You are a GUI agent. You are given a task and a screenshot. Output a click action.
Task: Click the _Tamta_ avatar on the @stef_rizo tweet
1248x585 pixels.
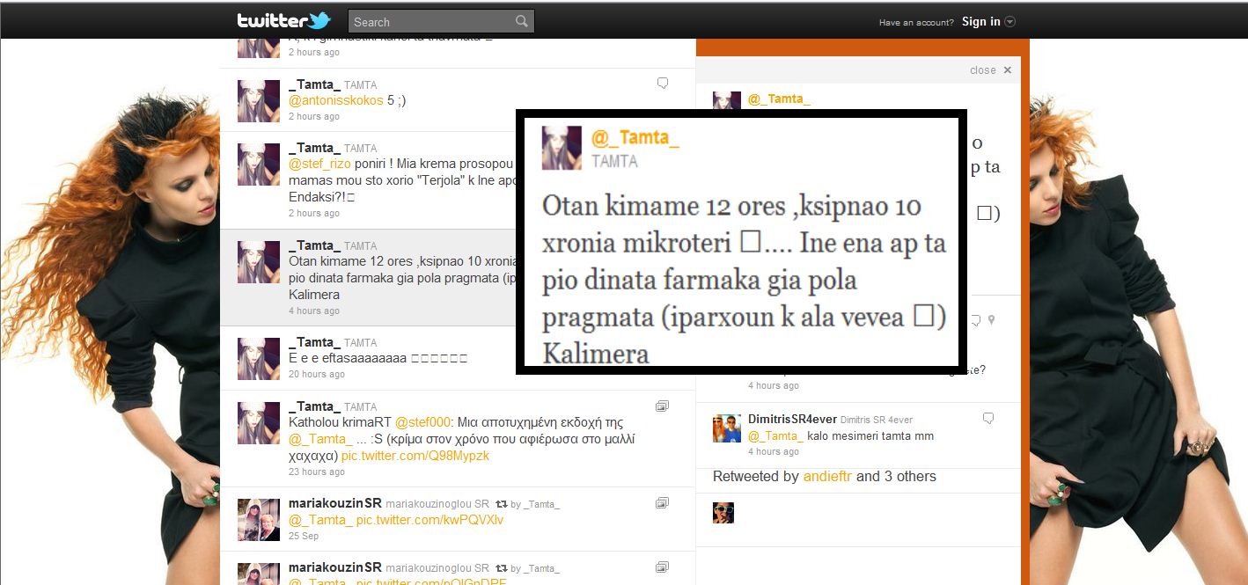(x=259, y=165)
